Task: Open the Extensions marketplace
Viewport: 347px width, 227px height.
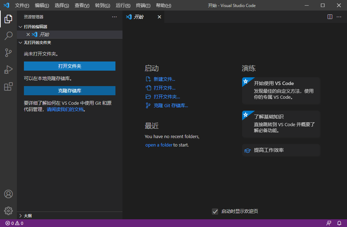Action: pos(8,86)
